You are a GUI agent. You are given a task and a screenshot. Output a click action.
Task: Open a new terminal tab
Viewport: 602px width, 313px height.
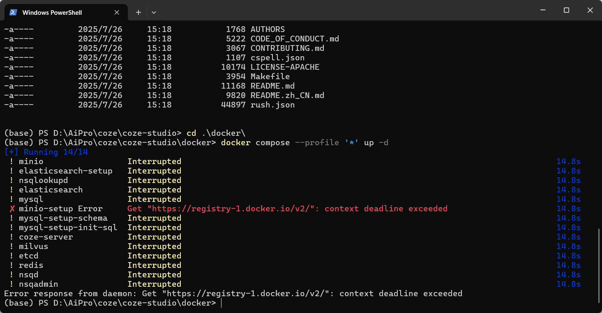point(138,12)
